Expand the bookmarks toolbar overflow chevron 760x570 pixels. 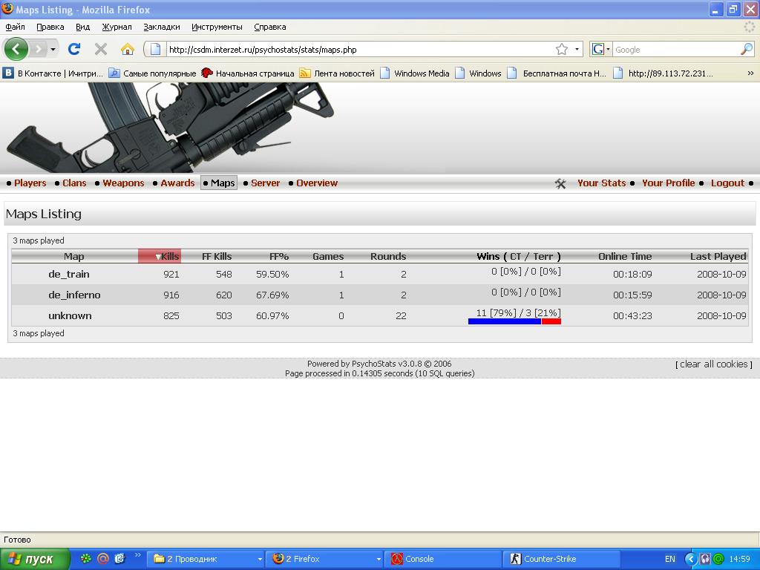point(750,73)
